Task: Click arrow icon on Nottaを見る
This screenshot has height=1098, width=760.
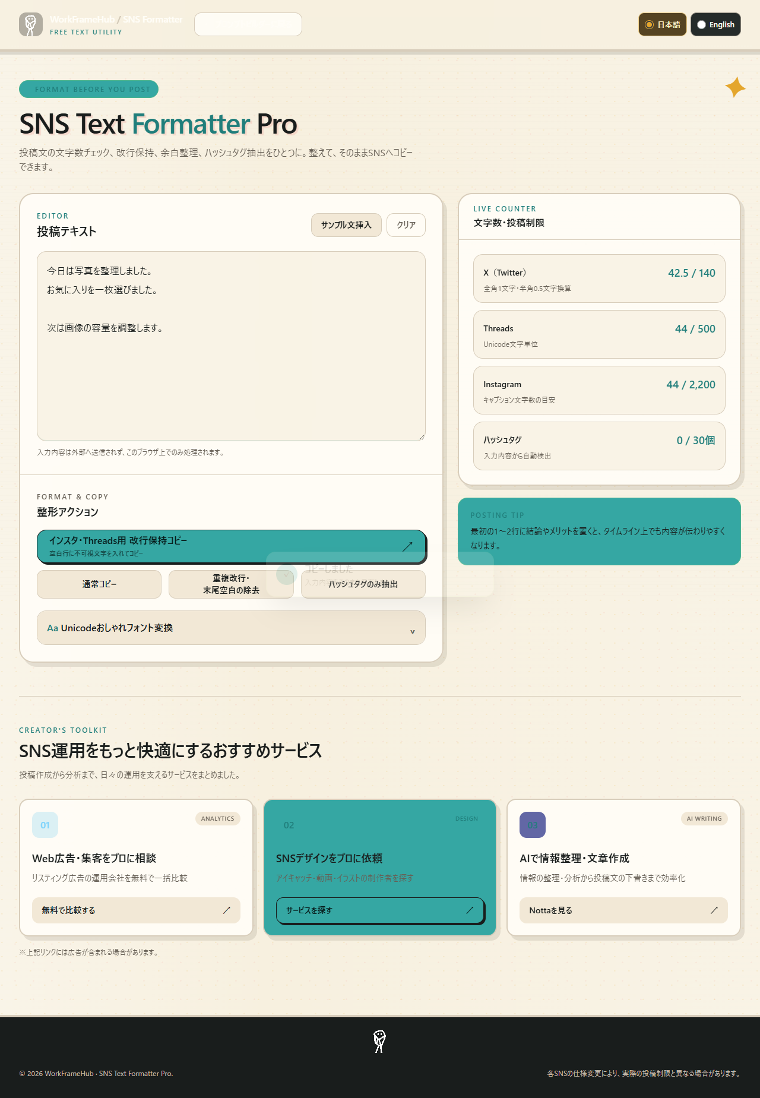Action: click(714, 910)
